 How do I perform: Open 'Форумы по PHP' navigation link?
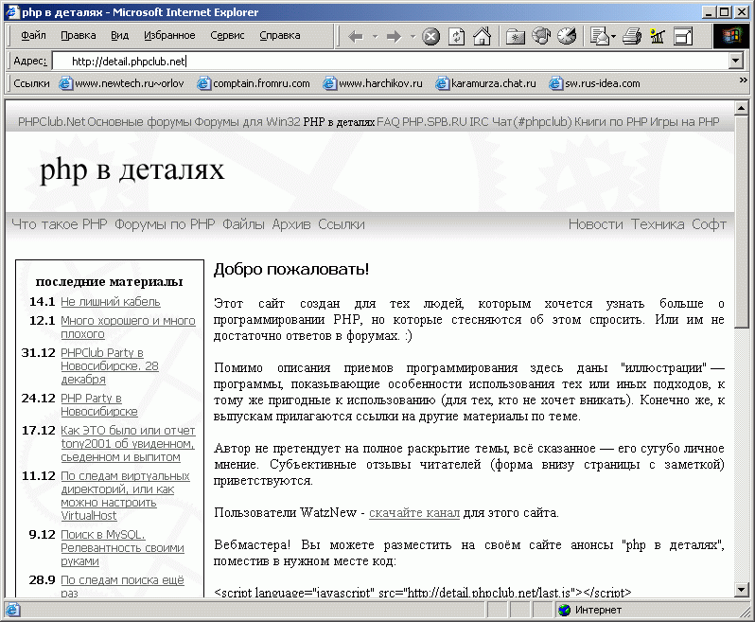[x=165, y=224]
